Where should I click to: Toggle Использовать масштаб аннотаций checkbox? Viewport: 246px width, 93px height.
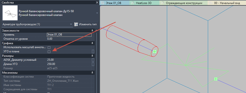[49, 47]
